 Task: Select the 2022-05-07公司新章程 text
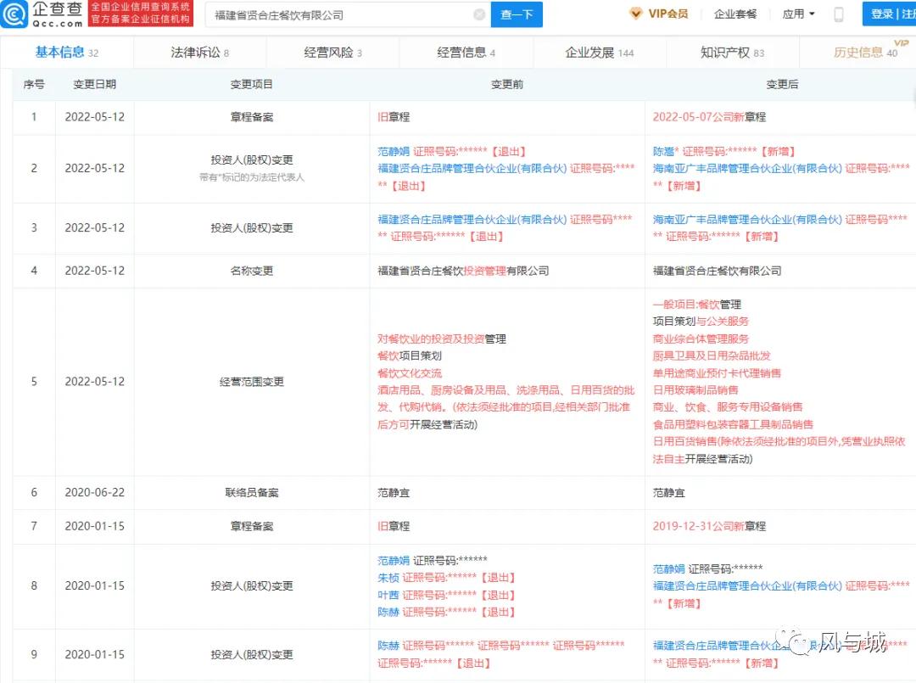708,117
